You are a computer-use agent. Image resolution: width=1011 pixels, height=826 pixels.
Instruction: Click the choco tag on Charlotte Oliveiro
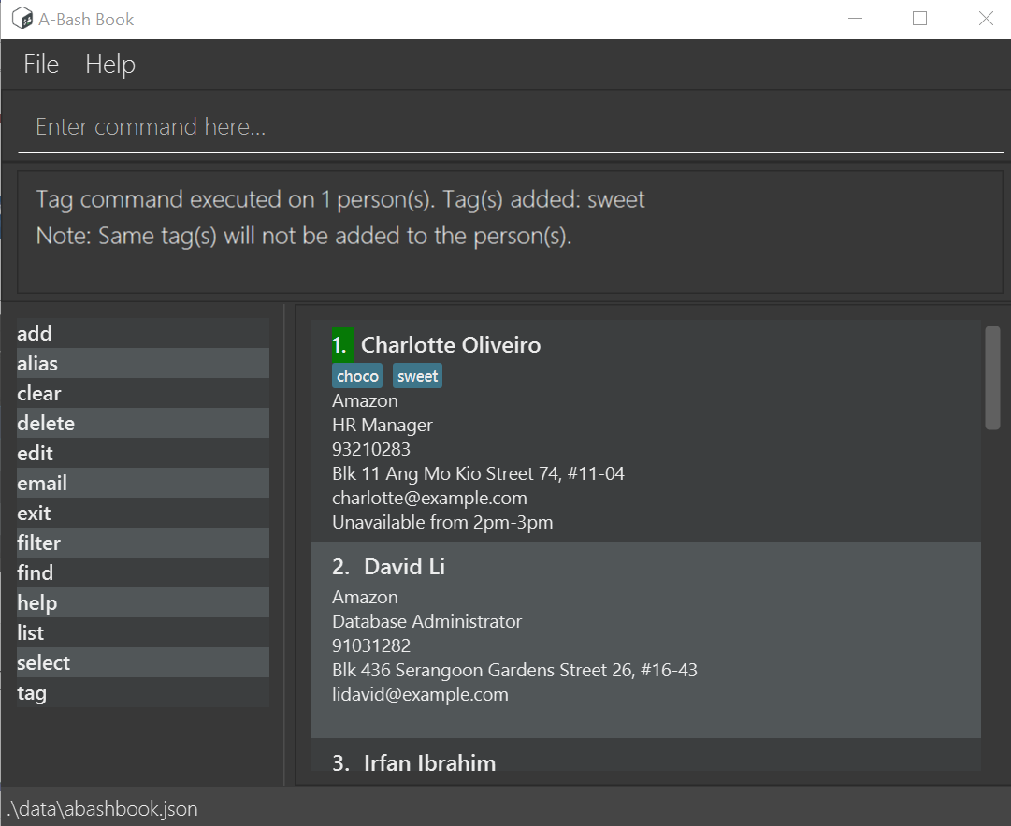(x=357, y=376)
